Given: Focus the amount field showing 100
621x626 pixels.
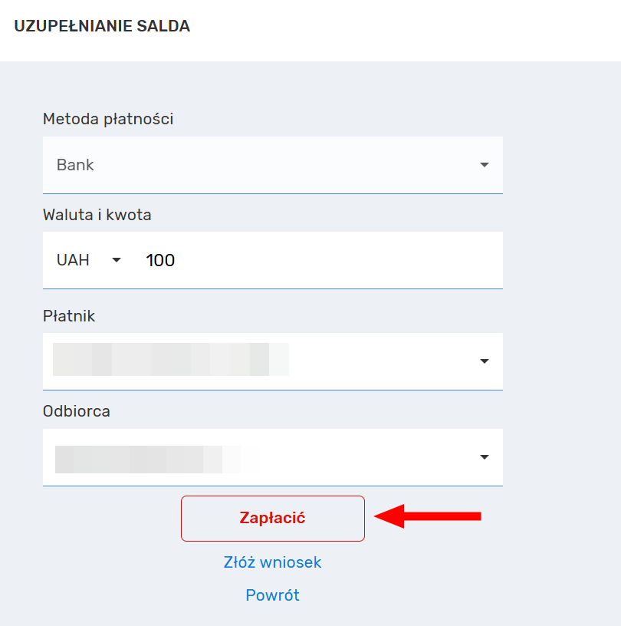Looking at the screenshot, I should [307, 260].
